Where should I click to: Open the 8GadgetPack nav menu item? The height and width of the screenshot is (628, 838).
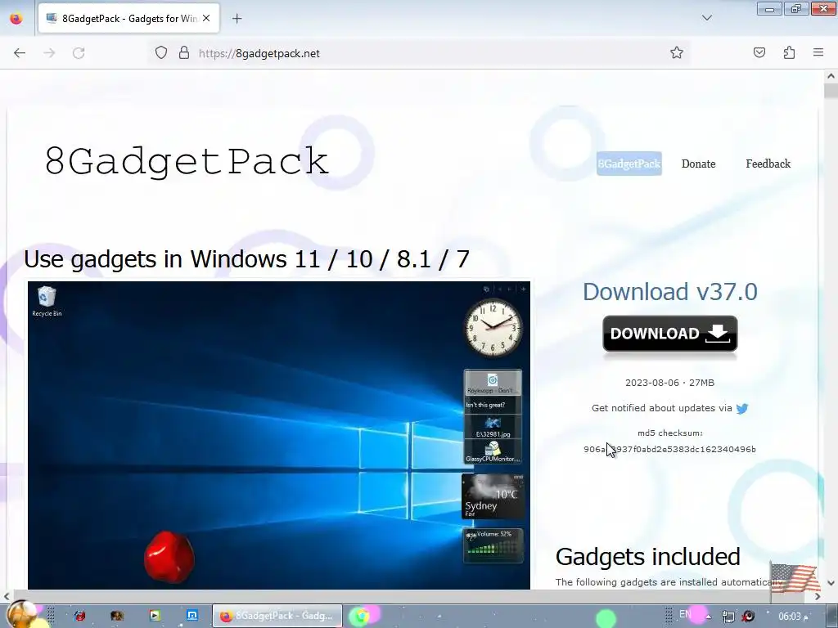pos(629,164)
